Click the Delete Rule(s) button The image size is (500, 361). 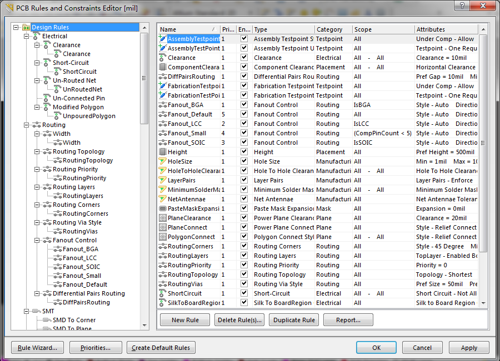239,320
